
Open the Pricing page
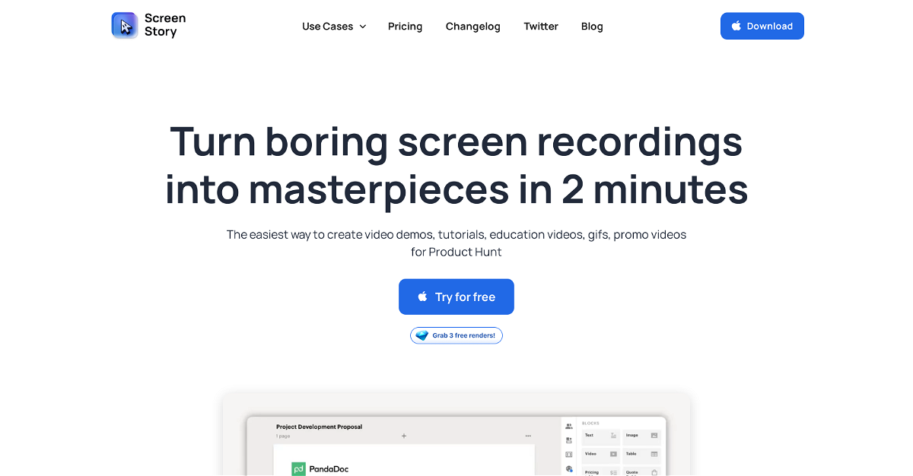pos(405,26)
